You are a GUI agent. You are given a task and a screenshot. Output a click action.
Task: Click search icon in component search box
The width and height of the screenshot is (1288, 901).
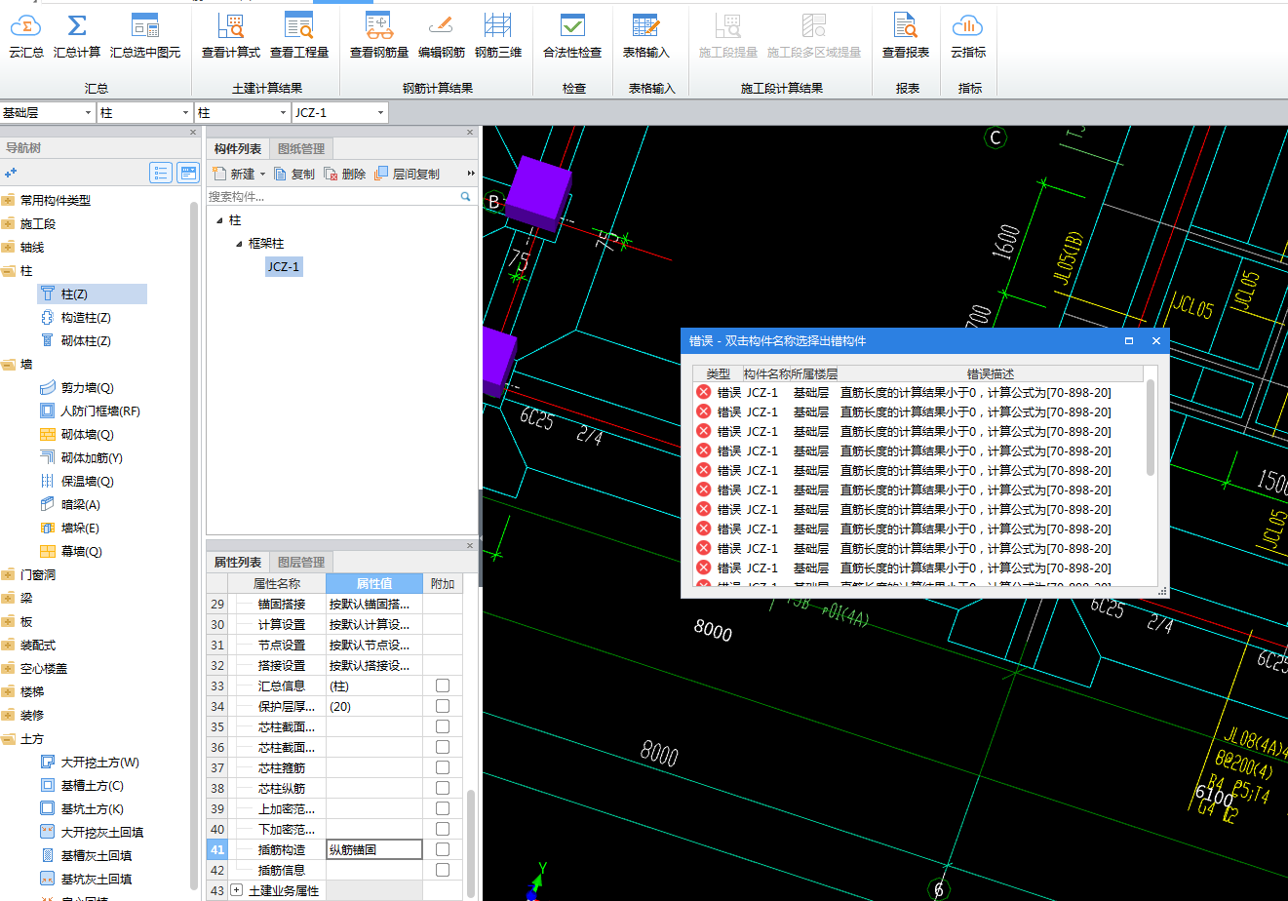[x=465, y=196]
